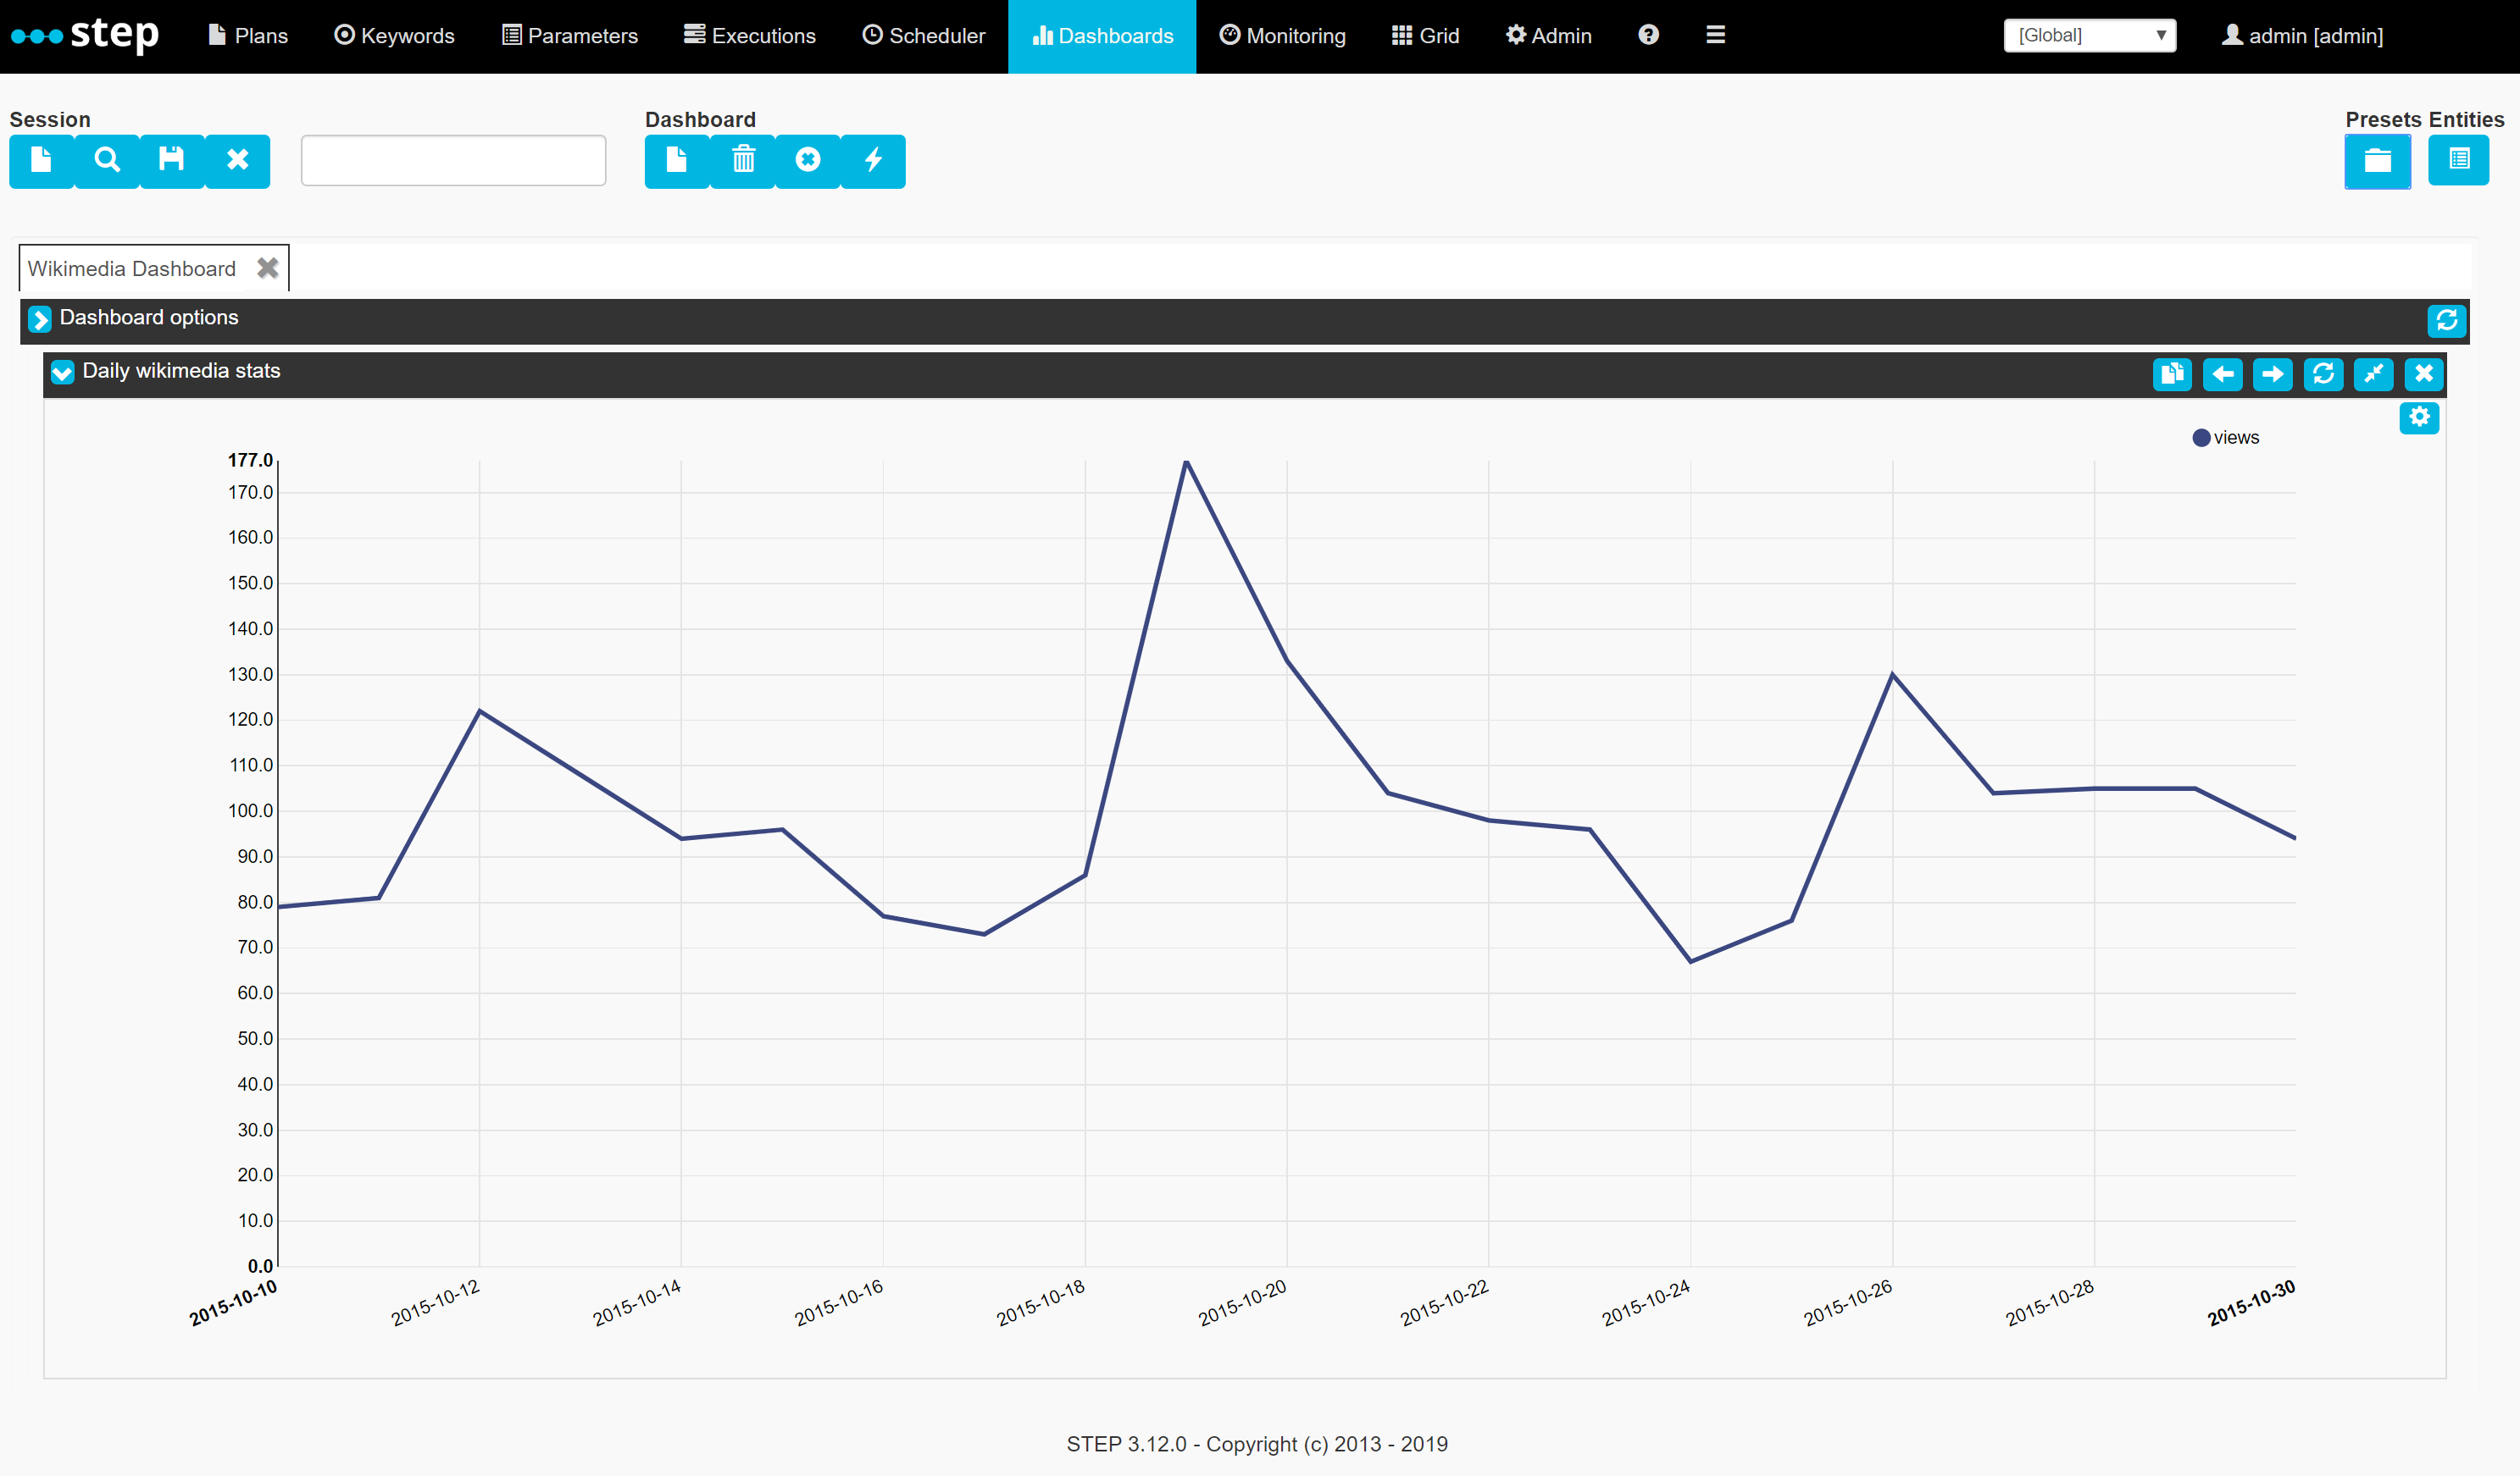Screen dimensions: 2520x1476
Task: Open Presets folder icon
Action: 2378,161
